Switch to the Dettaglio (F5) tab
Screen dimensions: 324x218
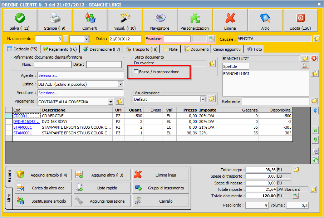[x=22, y=49]
